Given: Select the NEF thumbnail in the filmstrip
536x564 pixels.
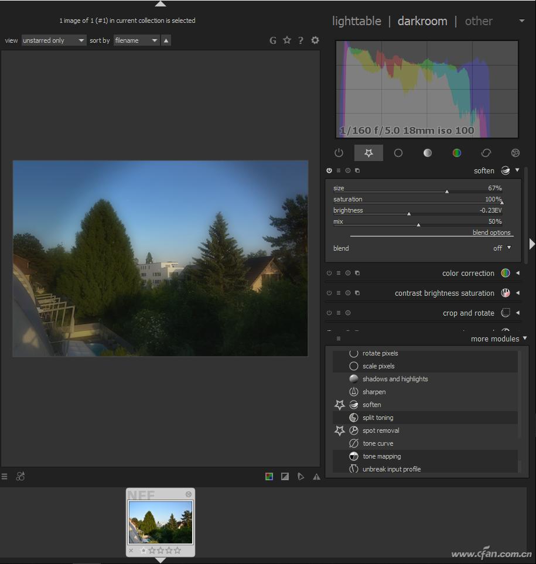Looking at the screenshot, I should tap(161, 522).
